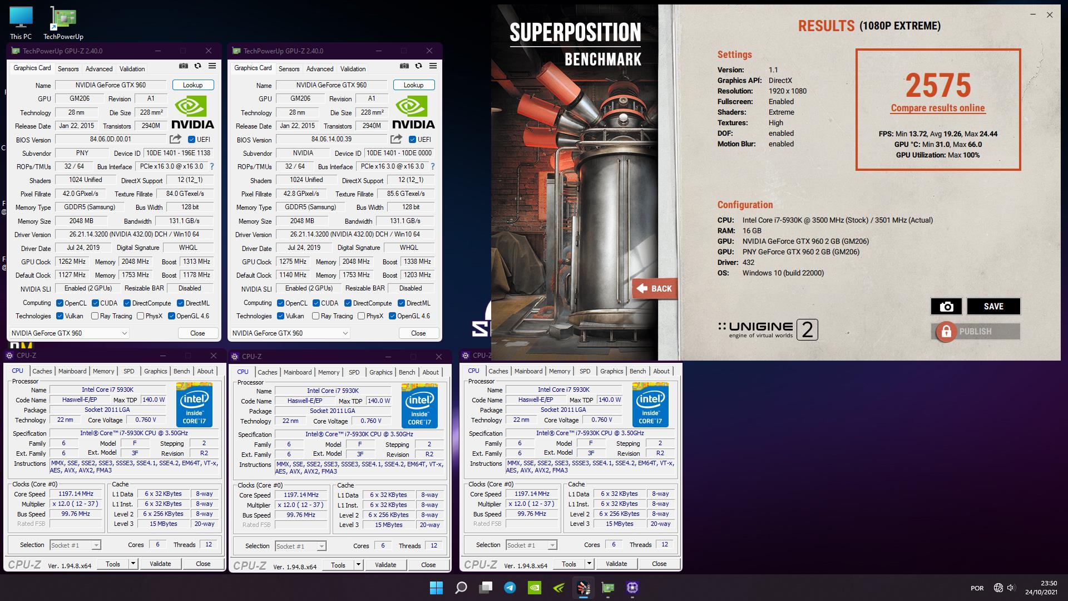Click Superposition camera screenshot button
The width and height of the screenshot is (1068, 601).
tap(946, 307)
